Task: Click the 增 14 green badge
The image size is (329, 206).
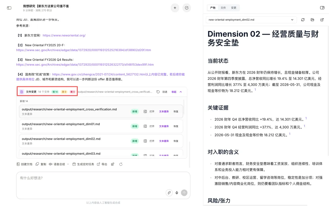Action: tap(55, 92)
